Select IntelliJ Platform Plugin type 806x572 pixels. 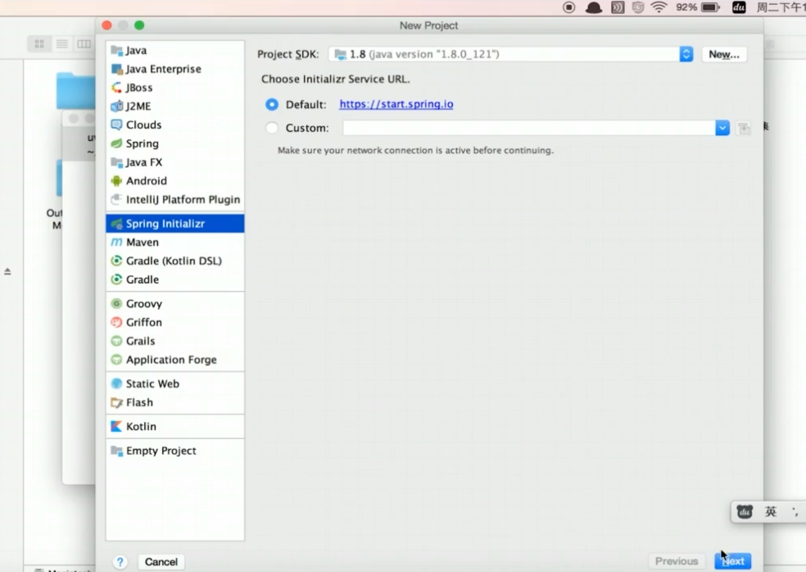point(174,200)
